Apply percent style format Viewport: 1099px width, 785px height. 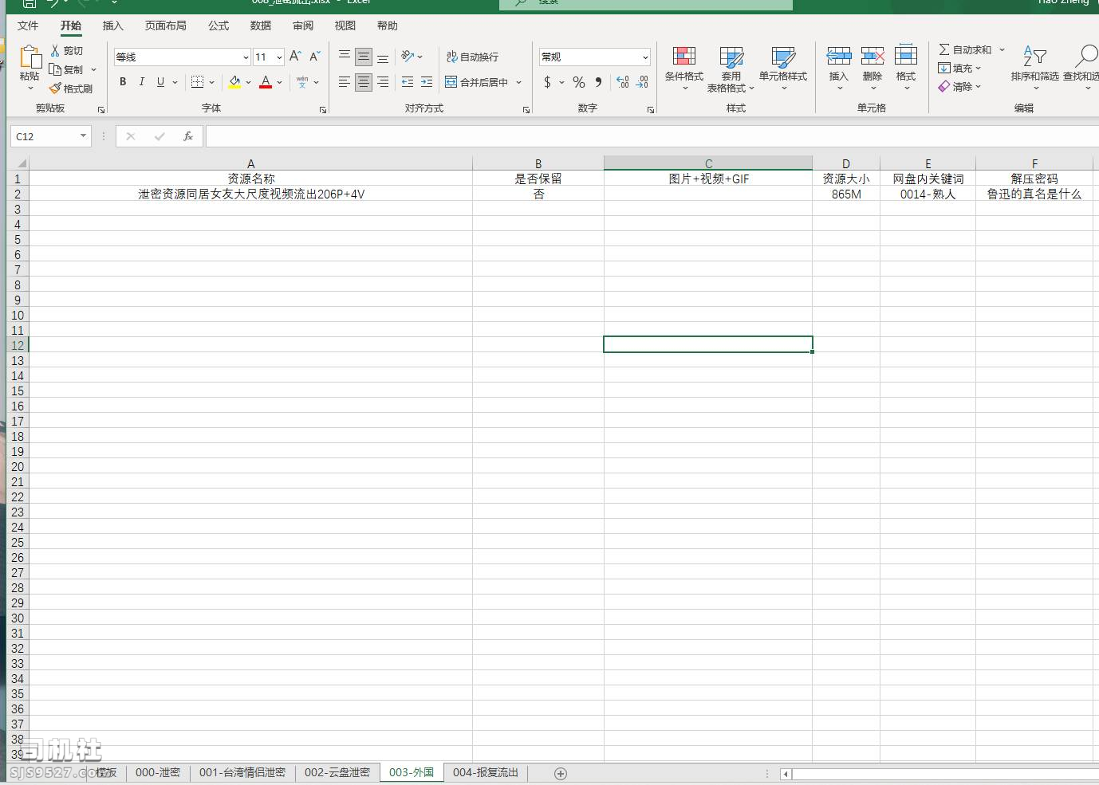tap(579, 82)
